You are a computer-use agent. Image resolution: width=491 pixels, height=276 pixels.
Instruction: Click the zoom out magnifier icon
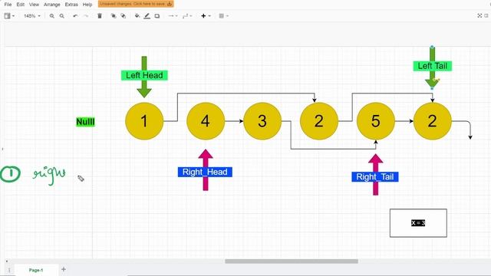click(62, 16)
